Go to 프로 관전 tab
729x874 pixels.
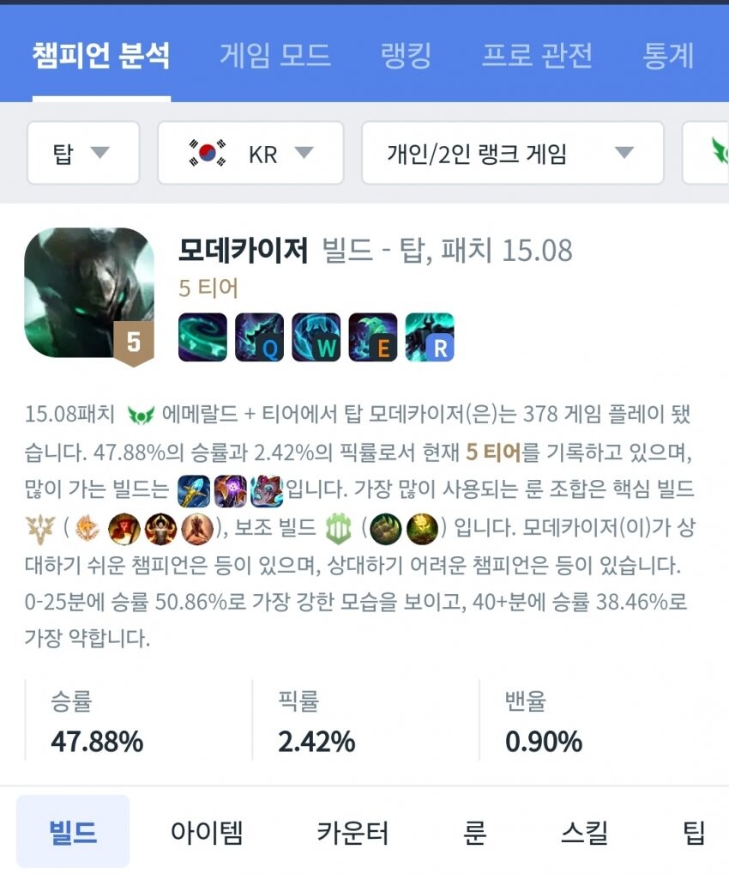pyautogui.click(x=538, y=55)
